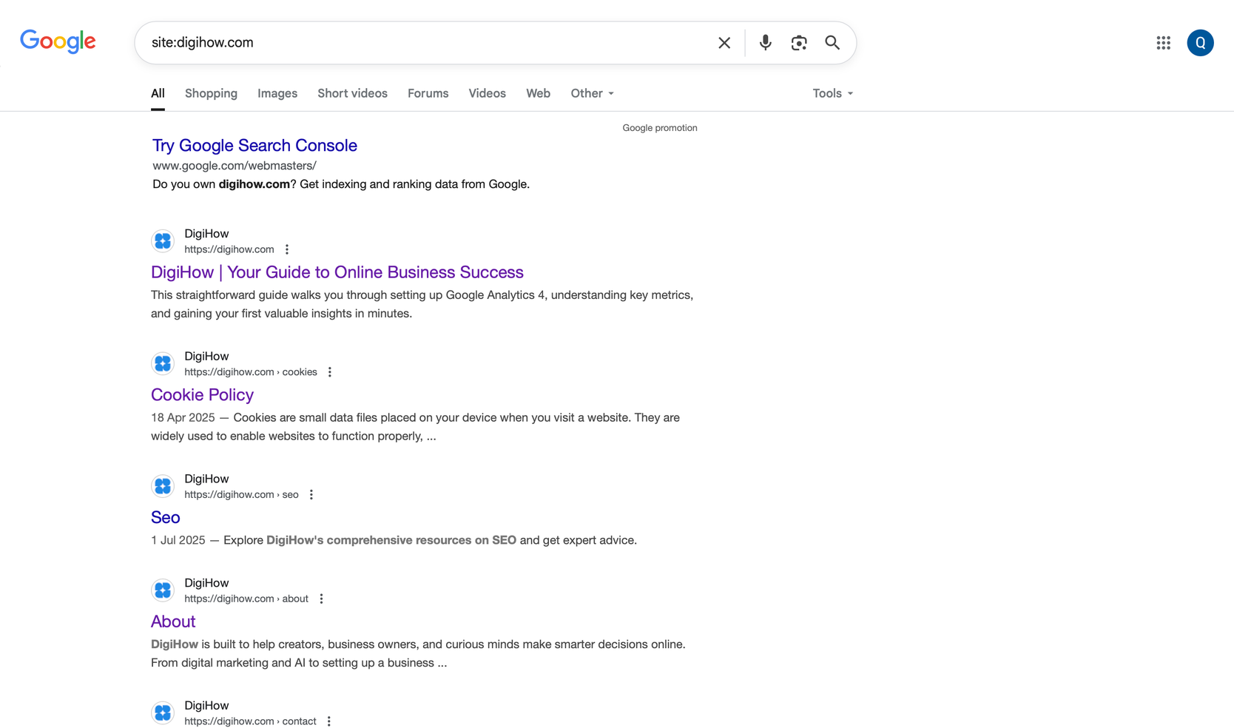The image size is (1234, 728).
Task: Expand the Other filter dropdown
Action: click(591, 93)
